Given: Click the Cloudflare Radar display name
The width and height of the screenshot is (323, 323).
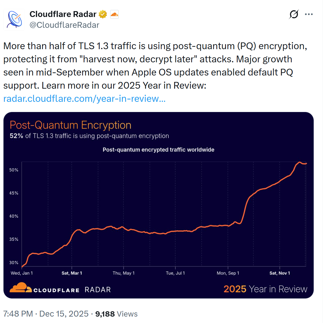Looking at the screenshot, I should [63, 14].
